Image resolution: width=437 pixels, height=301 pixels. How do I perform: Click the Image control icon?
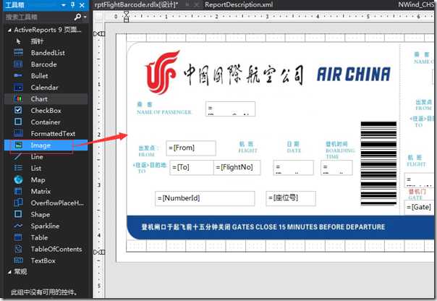point(18,145)
